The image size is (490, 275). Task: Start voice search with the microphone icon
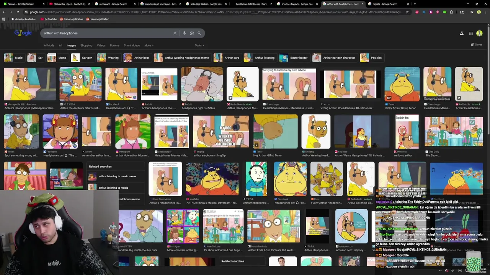click(x=184, y=33)
